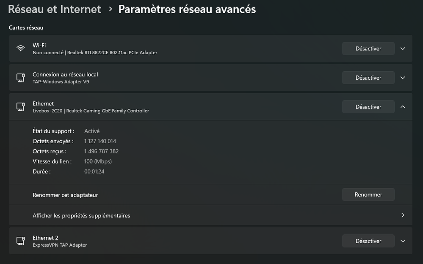Click the chevron beside propriétés supplémentaires
The image size is (423, 264).
coord(403,215)
